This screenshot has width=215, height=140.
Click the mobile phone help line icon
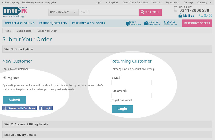(x=175, y=9)
